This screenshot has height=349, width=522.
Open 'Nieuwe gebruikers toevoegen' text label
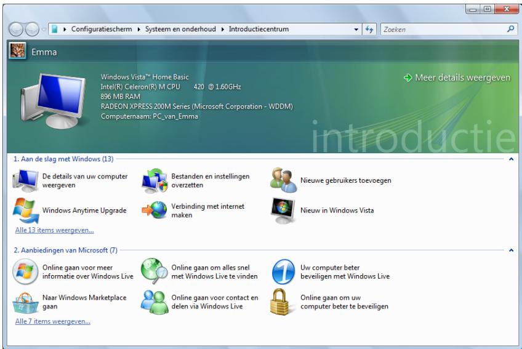pyautogui.click(x=345, y=180)
